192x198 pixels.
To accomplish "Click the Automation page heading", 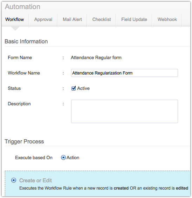I will (x=22, y=7).
